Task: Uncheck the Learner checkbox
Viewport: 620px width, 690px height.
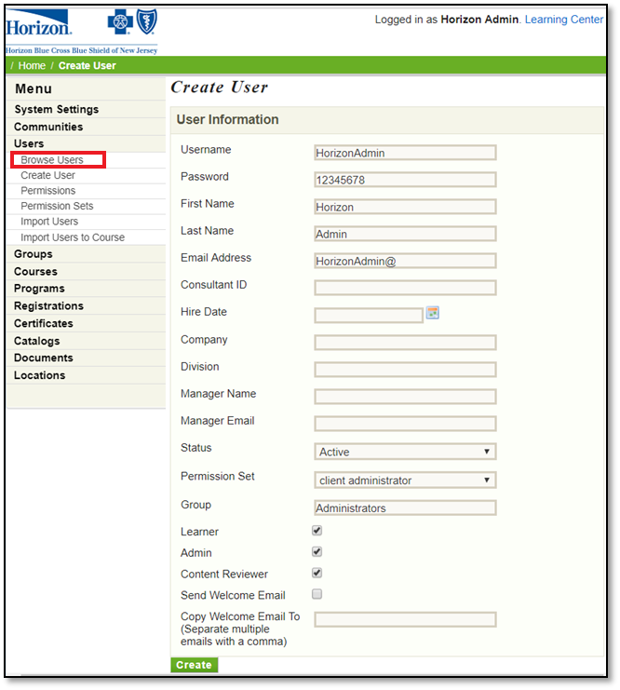Action: click(317, 531)
